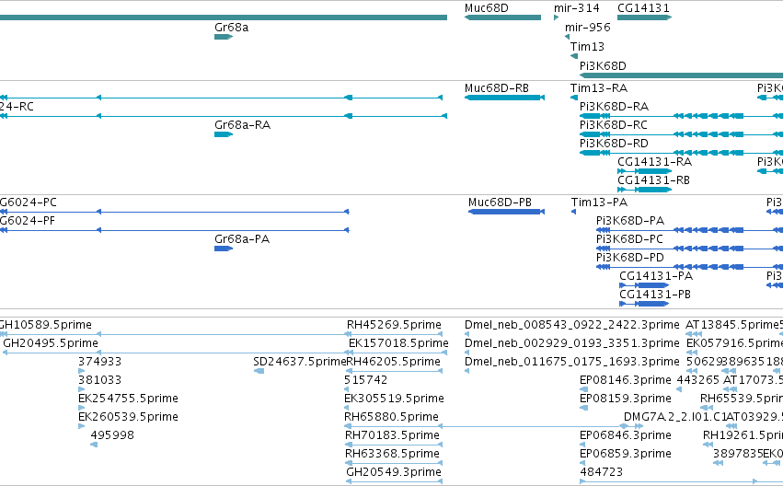Click the Gr68a gene glyph

point(224,37)
